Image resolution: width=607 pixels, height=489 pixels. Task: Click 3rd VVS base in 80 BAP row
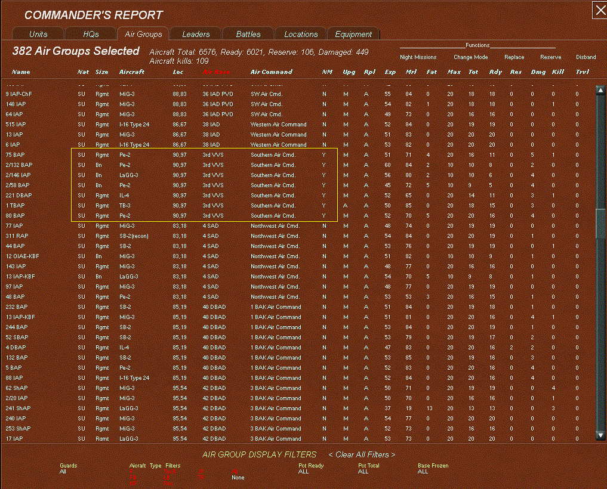213,216
